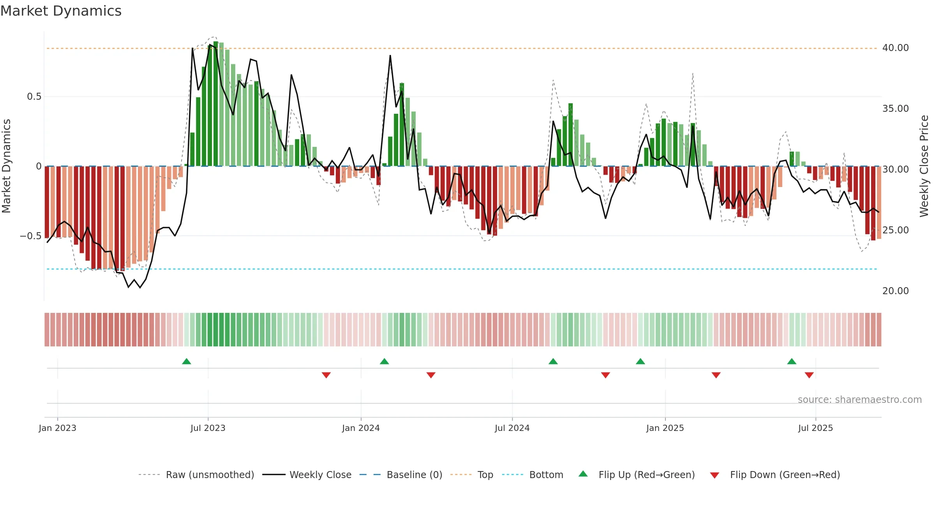935x526 pixels.
Task: Click the Top legend entry
Action: click(x=472, y=475)
